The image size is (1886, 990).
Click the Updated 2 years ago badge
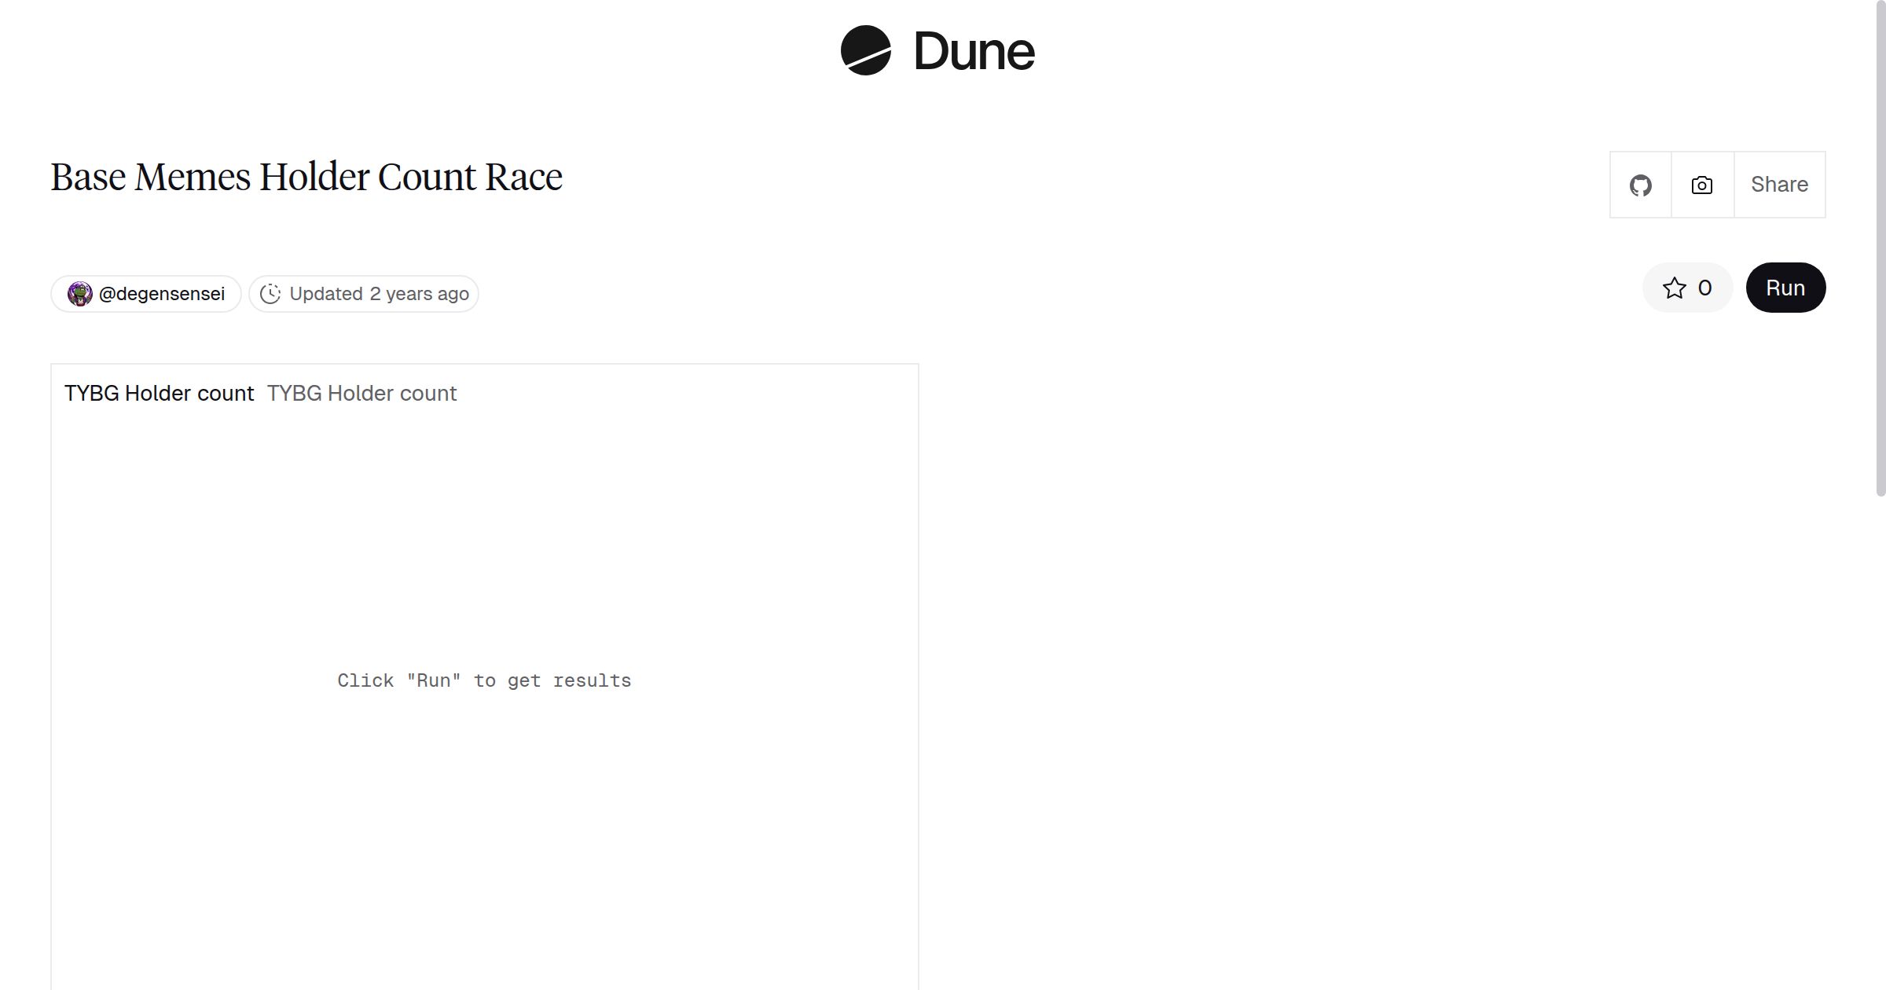pyautogui.click(x=364, y=293)
